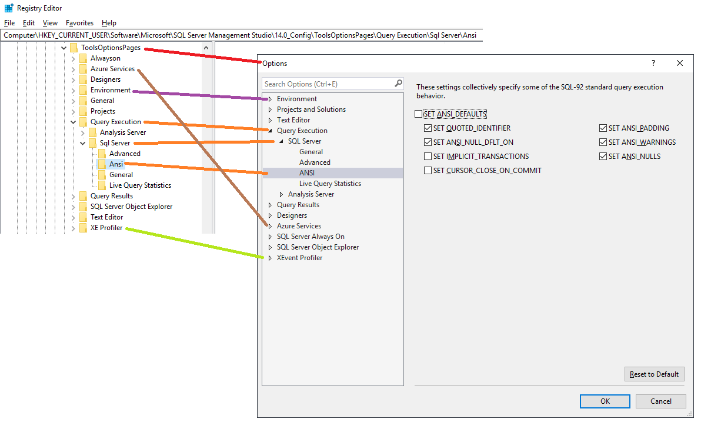Click the Live Query Statistics folder icon
The height and width of the screenshot is (422, 701).
[102, 185]
